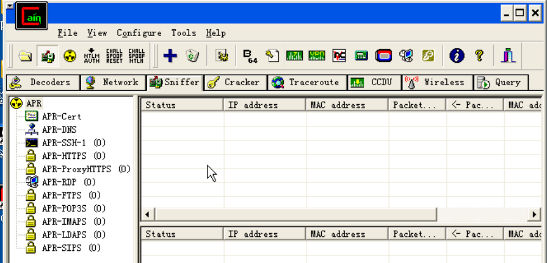Click the recycle bin Remove from list icon
Screen dimensions: 547x263
pyautogui.click(x=192, y=55)
